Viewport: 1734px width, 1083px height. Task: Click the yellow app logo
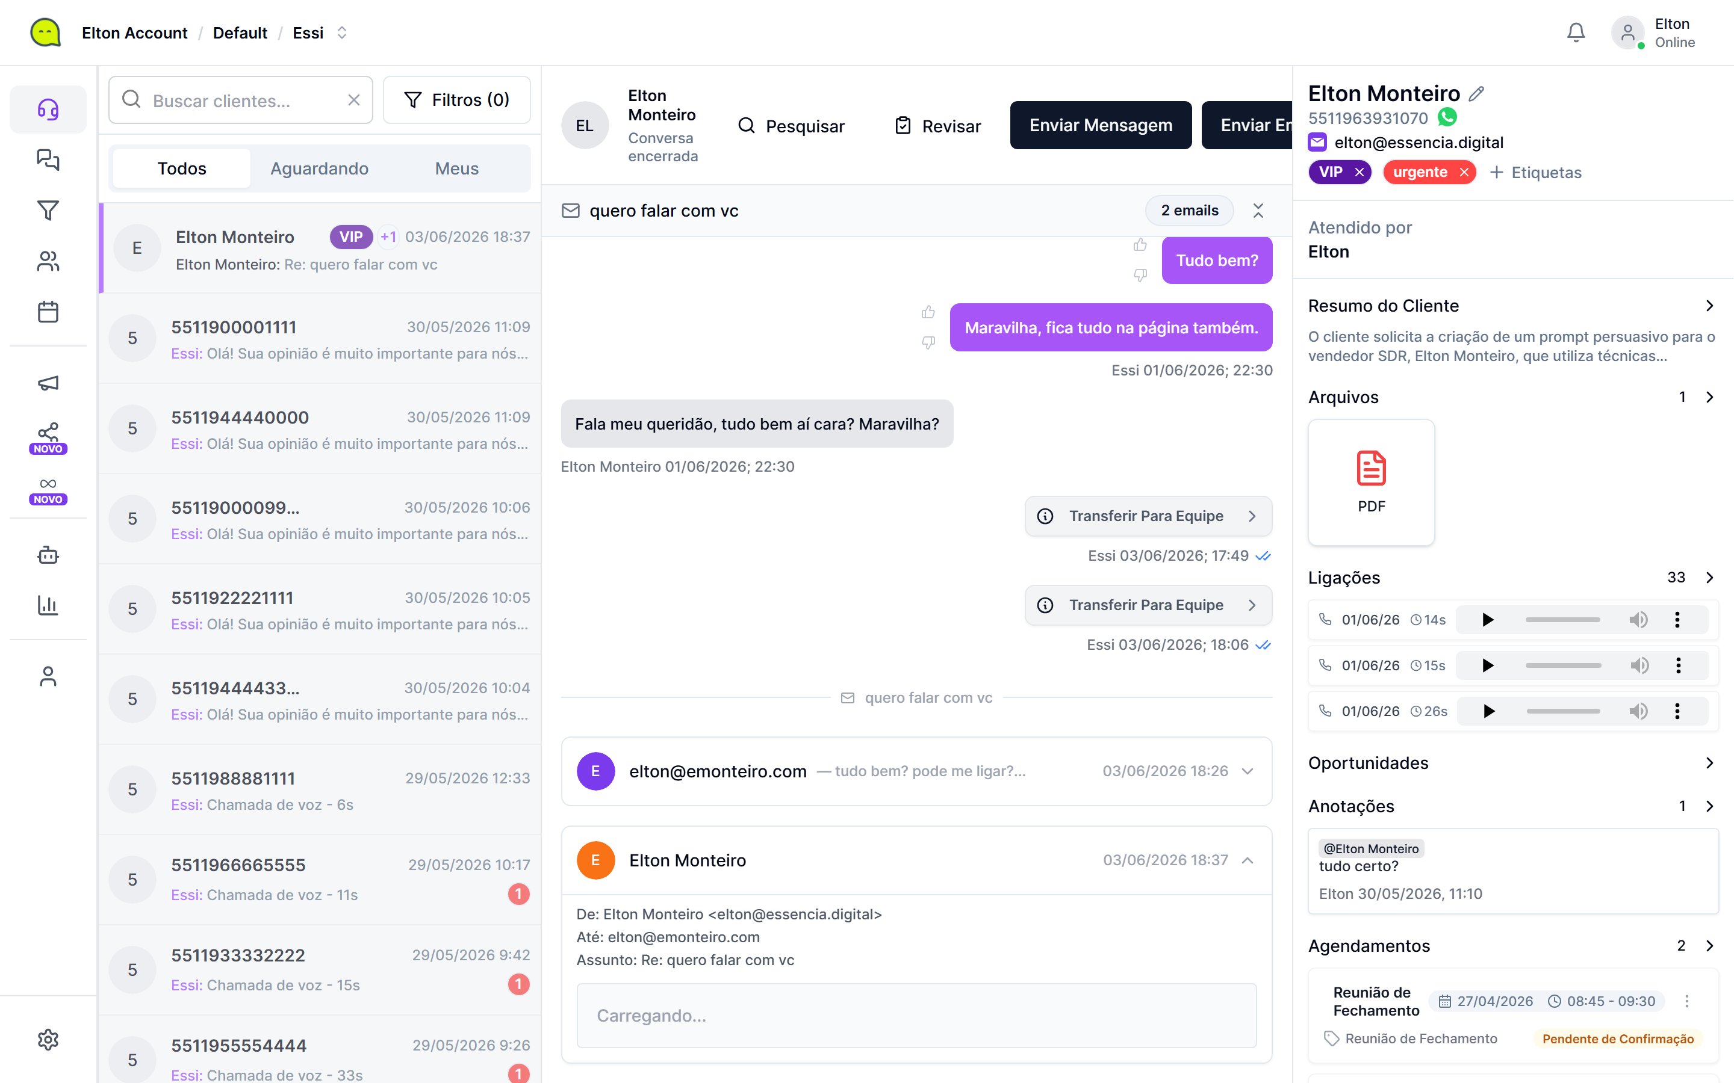coord(45,33)
